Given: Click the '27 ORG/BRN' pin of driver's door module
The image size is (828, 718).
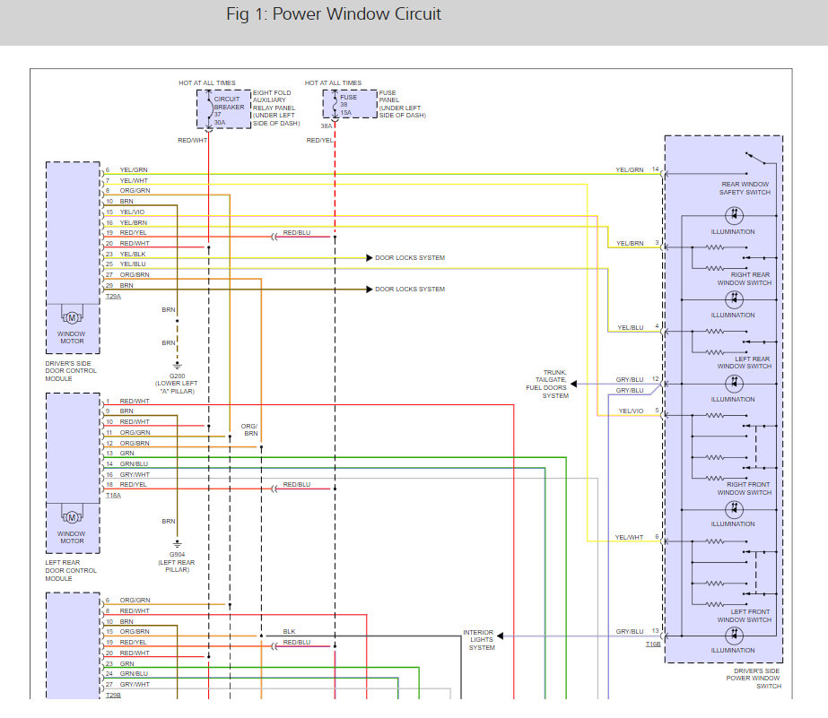Looking at the screenshot, I should (x=127, y=275).
